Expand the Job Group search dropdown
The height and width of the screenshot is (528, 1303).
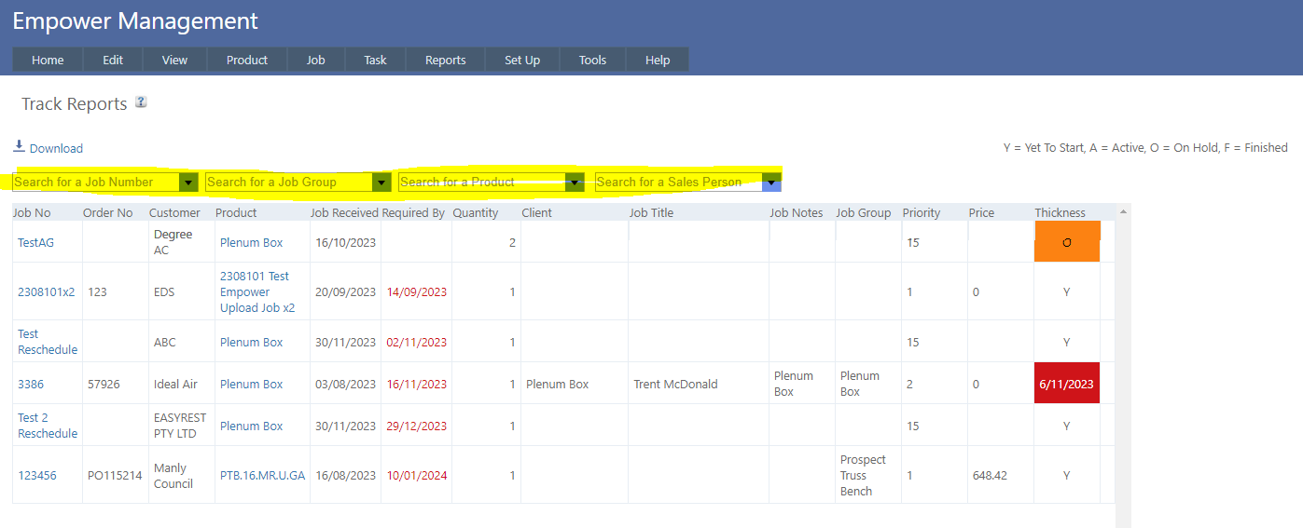click(x=381, y=183)
